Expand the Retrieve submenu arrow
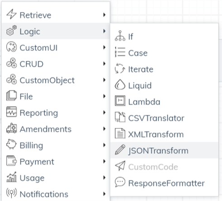222x201 pixels. click(104, 15)
